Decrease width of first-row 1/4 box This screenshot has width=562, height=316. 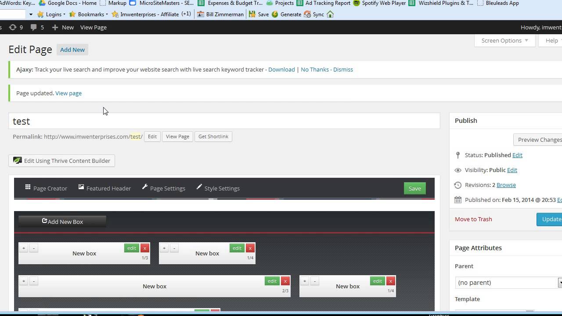174,248
